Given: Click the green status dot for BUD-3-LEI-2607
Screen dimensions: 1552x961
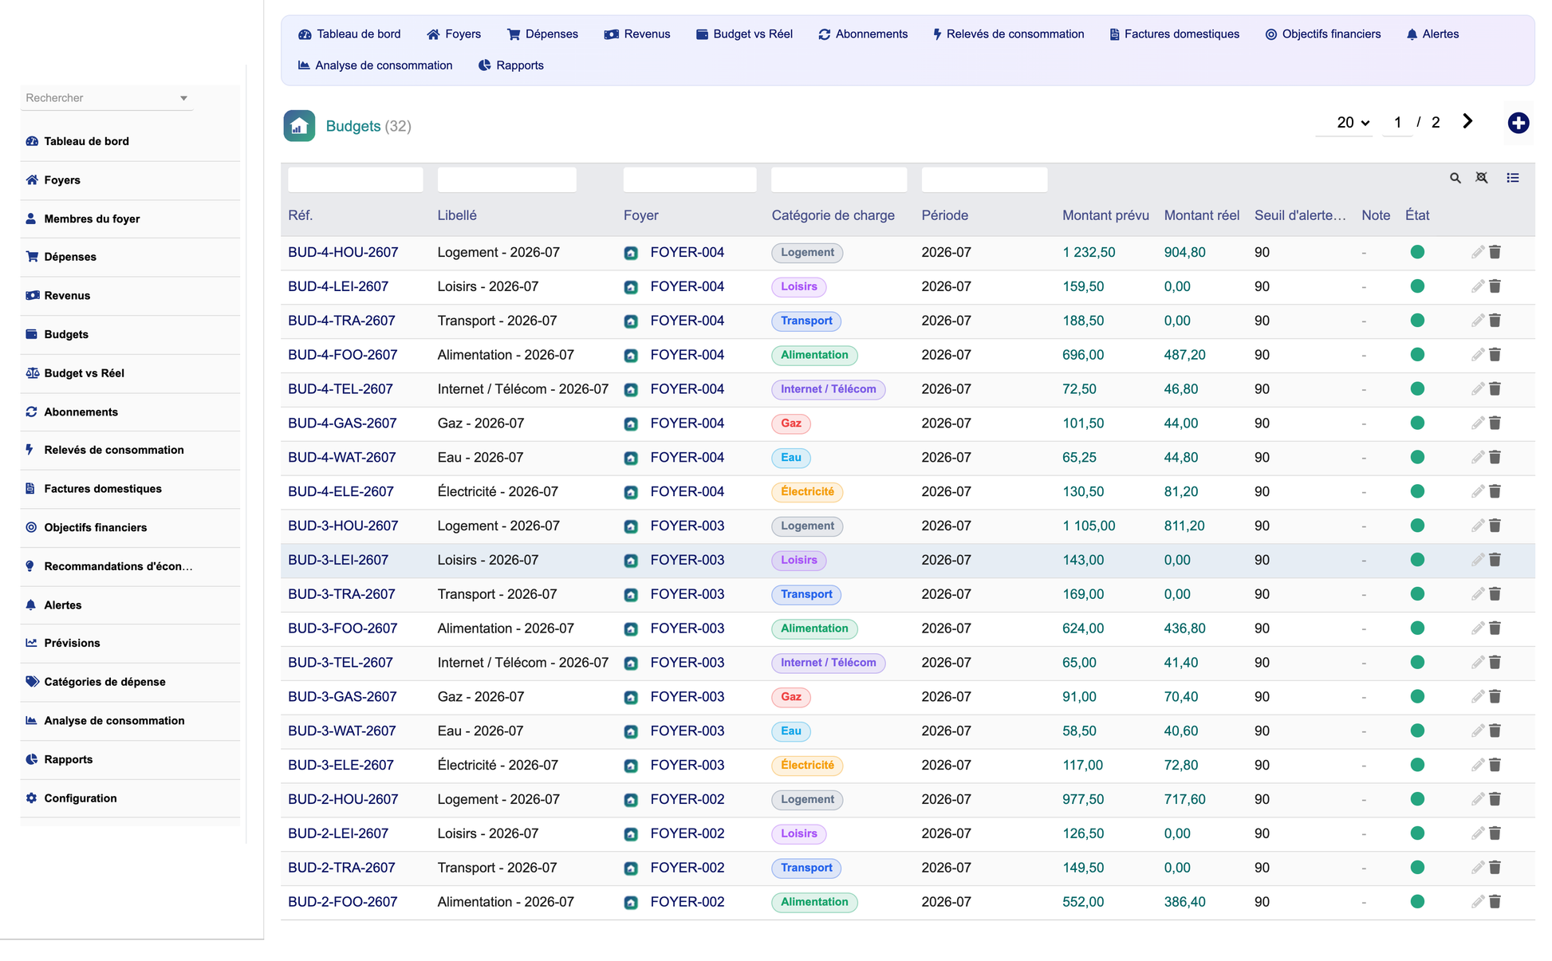Looking at the screenshot, I should coord(1417,560).
